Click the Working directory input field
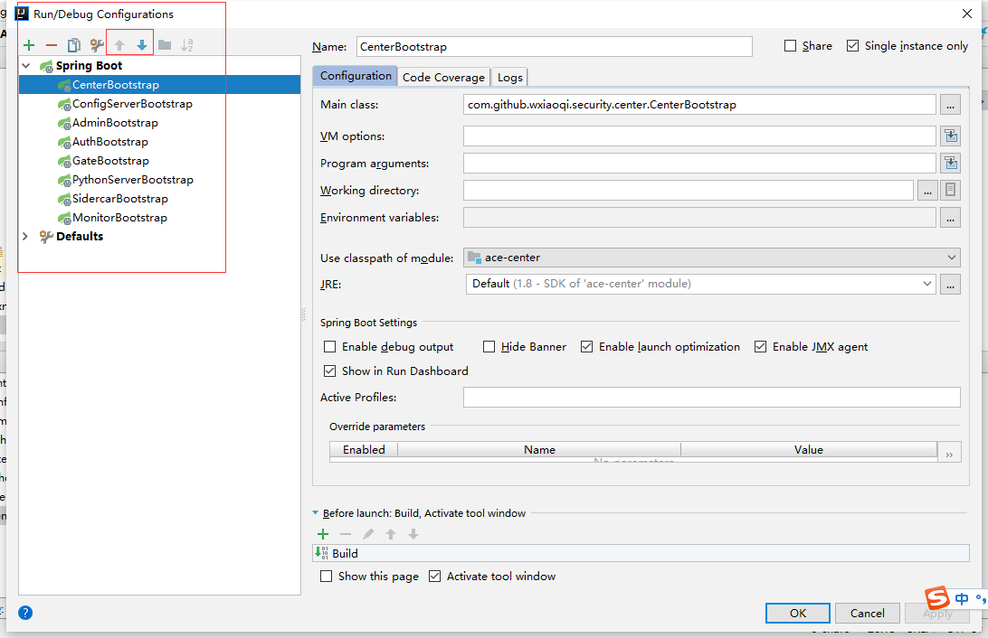The height and width of the screenshot is (638, 988). [688, 190]
